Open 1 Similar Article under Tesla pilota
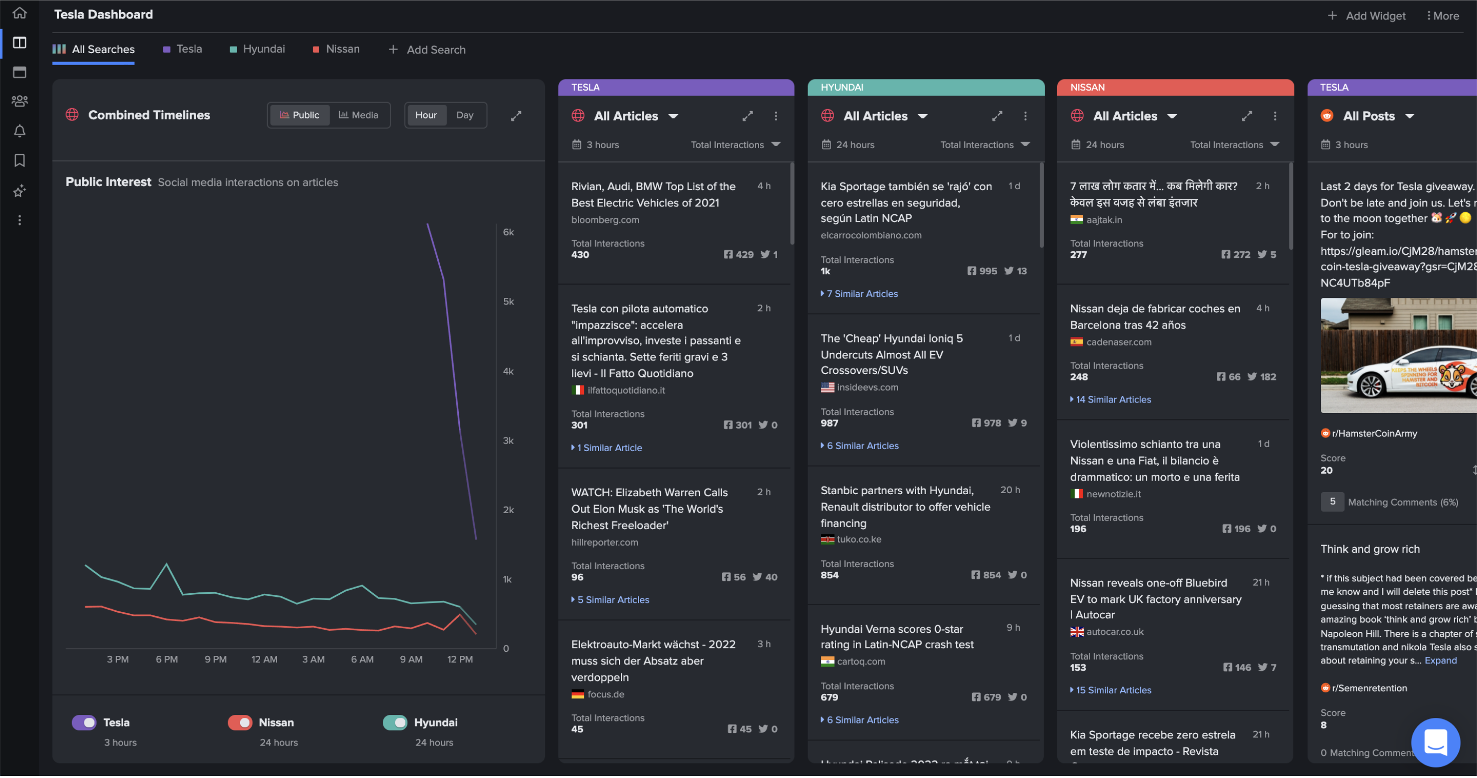Viewport: 1477px width, 778px height. 606,448
